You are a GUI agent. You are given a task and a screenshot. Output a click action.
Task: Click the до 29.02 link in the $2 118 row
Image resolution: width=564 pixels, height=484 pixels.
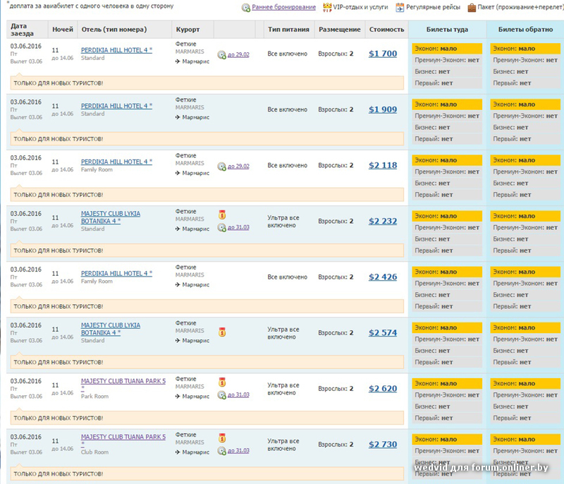(x=238, y=167)
